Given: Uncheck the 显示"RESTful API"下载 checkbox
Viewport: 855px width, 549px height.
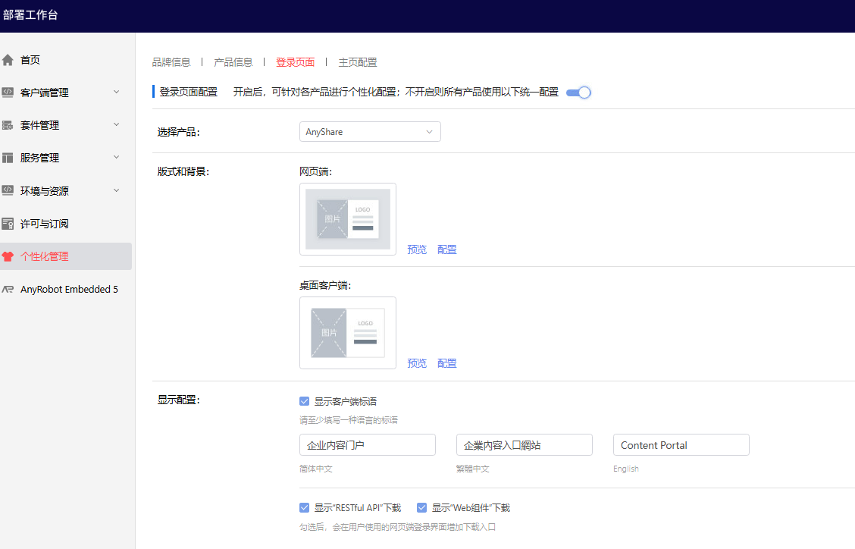Looking at the screenshot, I should [305, 508].
